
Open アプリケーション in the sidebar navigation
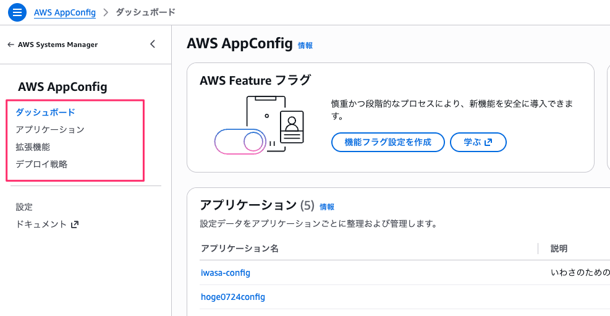pyautogui.click(x=50, y=130)
